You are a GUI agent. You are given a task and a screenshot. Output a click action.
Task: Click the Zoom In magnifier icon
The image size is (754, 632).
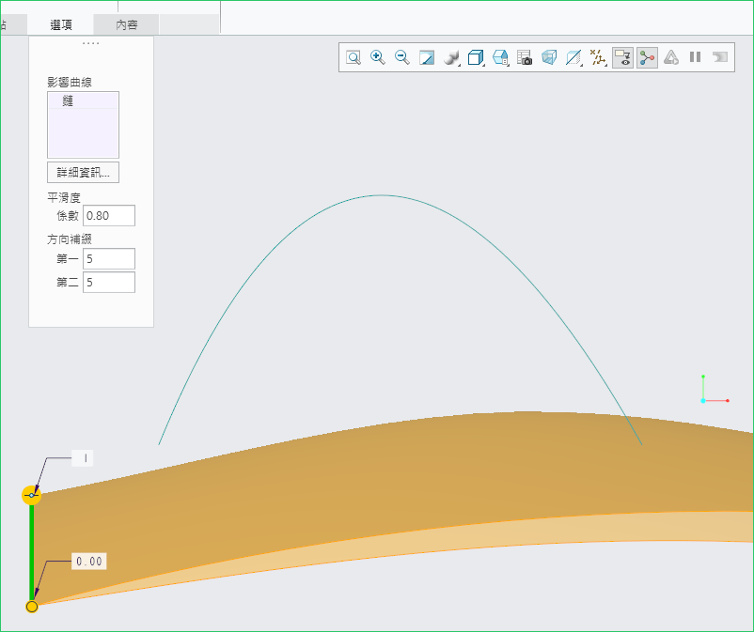(x=378, y=57)
